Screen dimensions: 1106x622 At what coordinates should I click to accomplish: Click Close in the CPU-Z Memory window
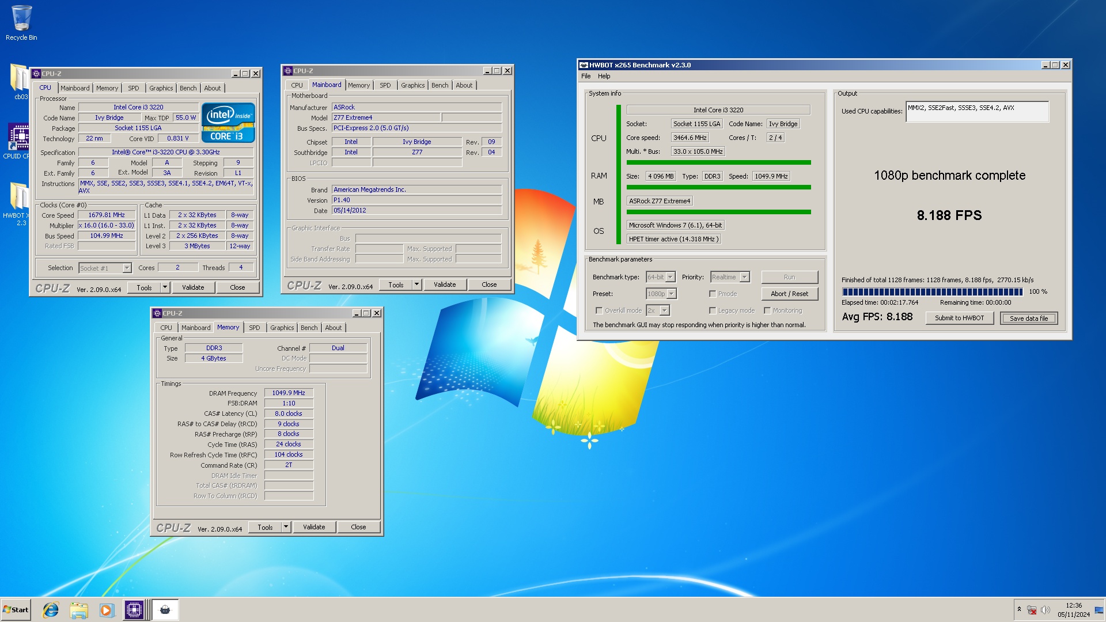tap(358, 527)
